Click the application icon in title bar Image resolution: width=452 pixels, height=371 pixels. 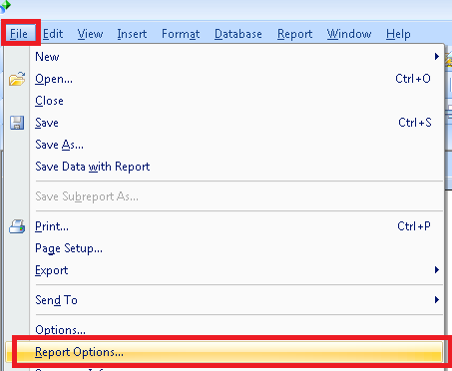pyautogui.click(x=5, y=6)
